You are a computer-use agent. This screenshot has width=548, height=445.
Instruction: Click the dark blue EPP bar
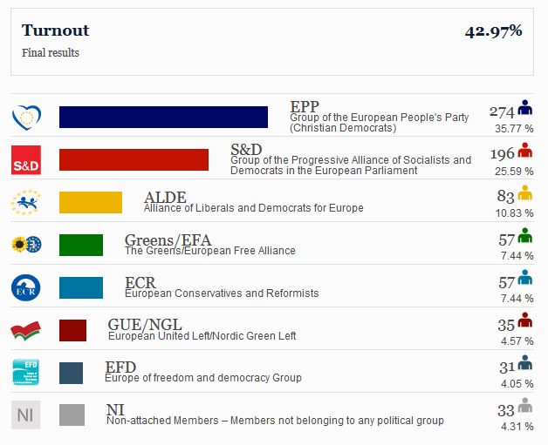pos(163,118)
